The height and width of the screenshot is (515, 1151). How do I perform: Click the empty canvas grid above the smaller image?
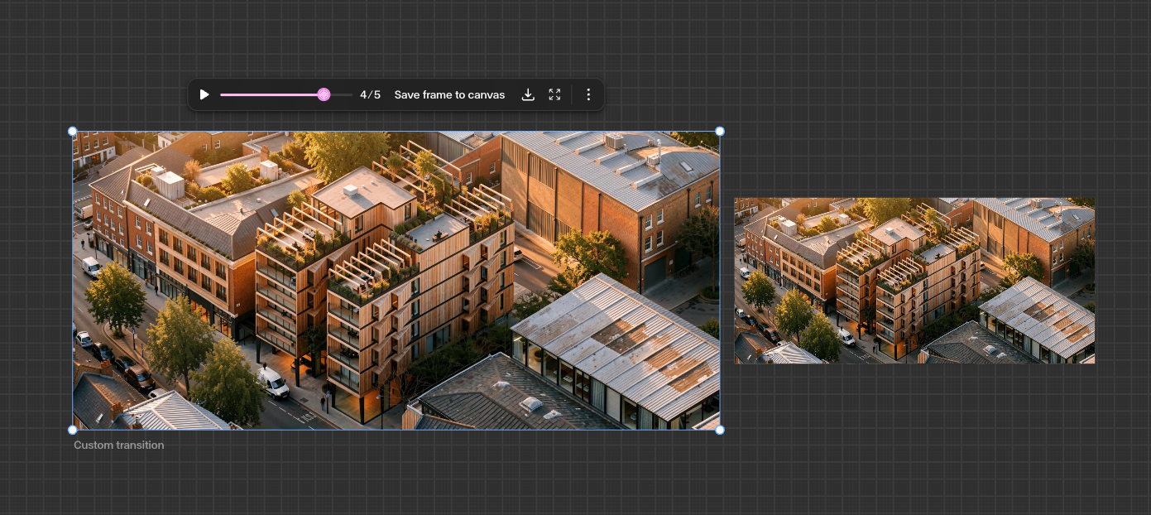point(914,124)
